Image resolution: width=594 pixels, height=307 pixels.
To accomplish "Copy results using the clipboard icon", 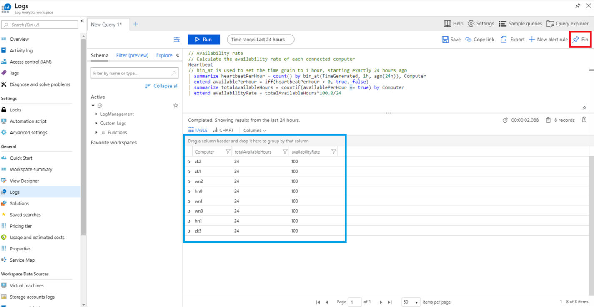I will click(x=584, y=120).
